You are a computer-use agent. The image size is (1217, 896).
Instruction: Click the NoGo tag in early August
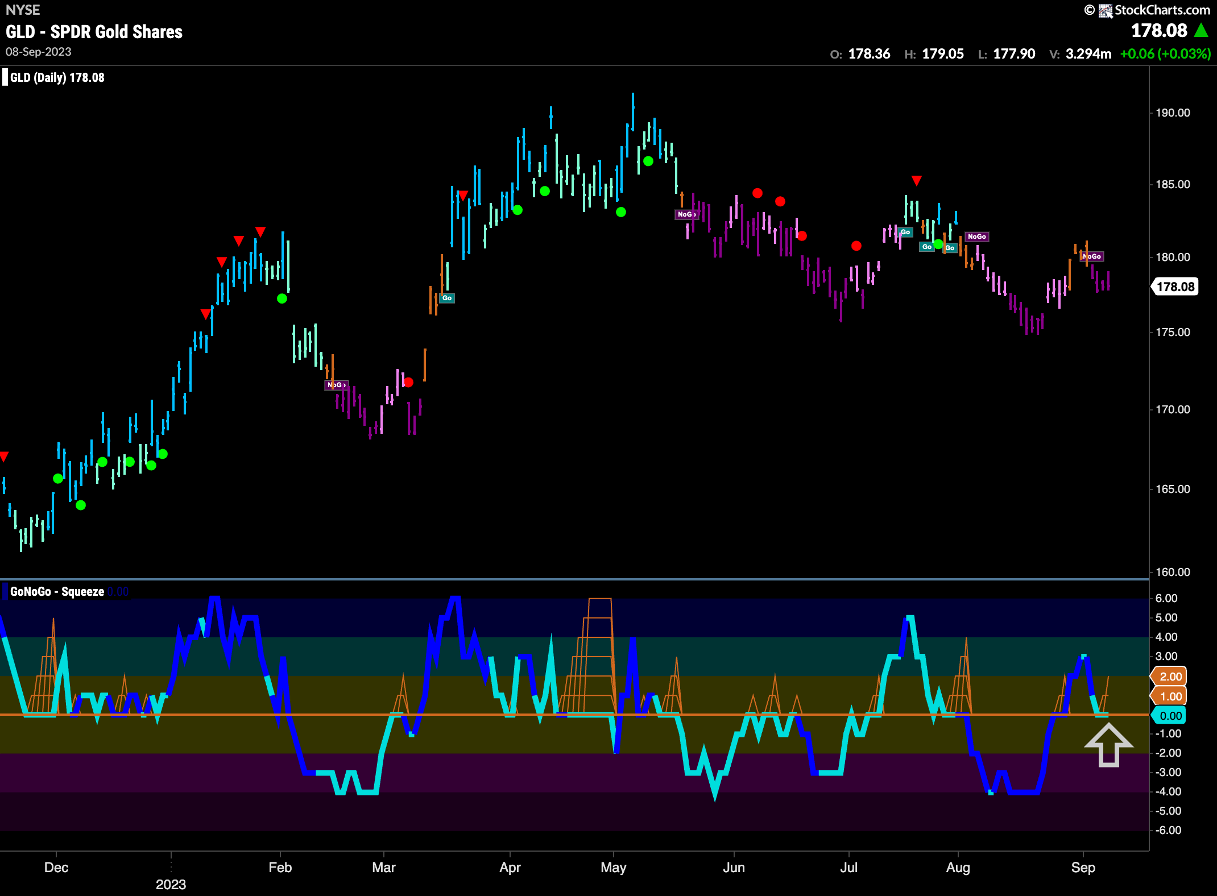977,237
